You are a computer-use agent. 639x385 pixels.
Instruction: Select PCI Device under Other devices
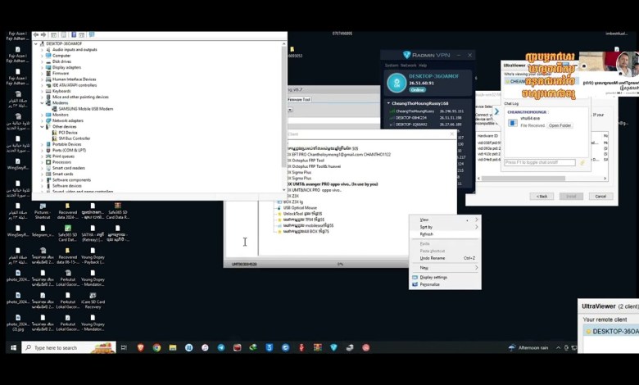(x=68, y=133)
